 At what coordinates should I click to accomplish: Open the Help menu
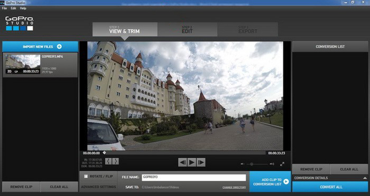click(23, 8)
